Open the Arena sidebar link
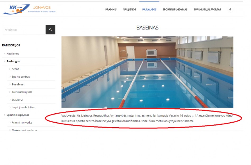Screen dimensions: 251x165 [x=15, y=69]
